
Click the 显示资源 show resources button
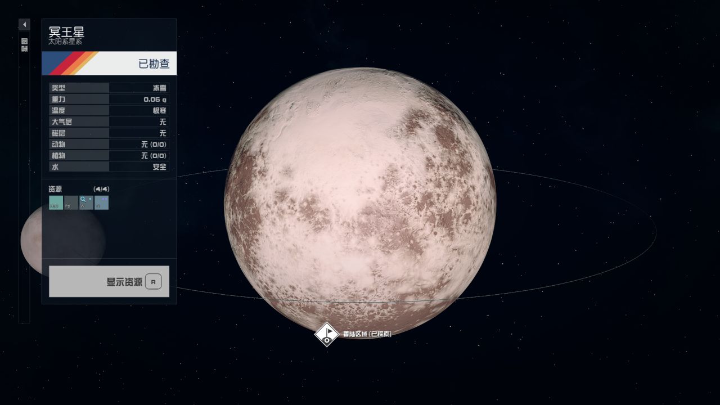[109, 281]
